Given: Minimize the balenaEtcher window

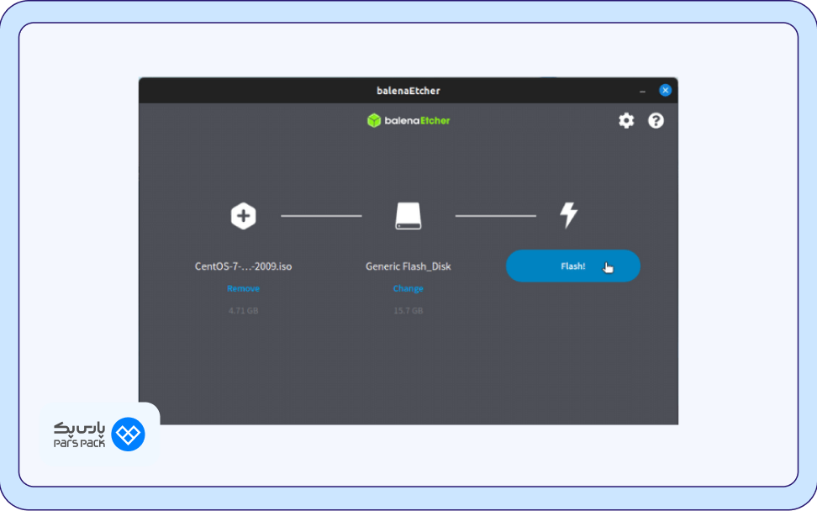Looking at the screenshot, I should click(642, 91).
